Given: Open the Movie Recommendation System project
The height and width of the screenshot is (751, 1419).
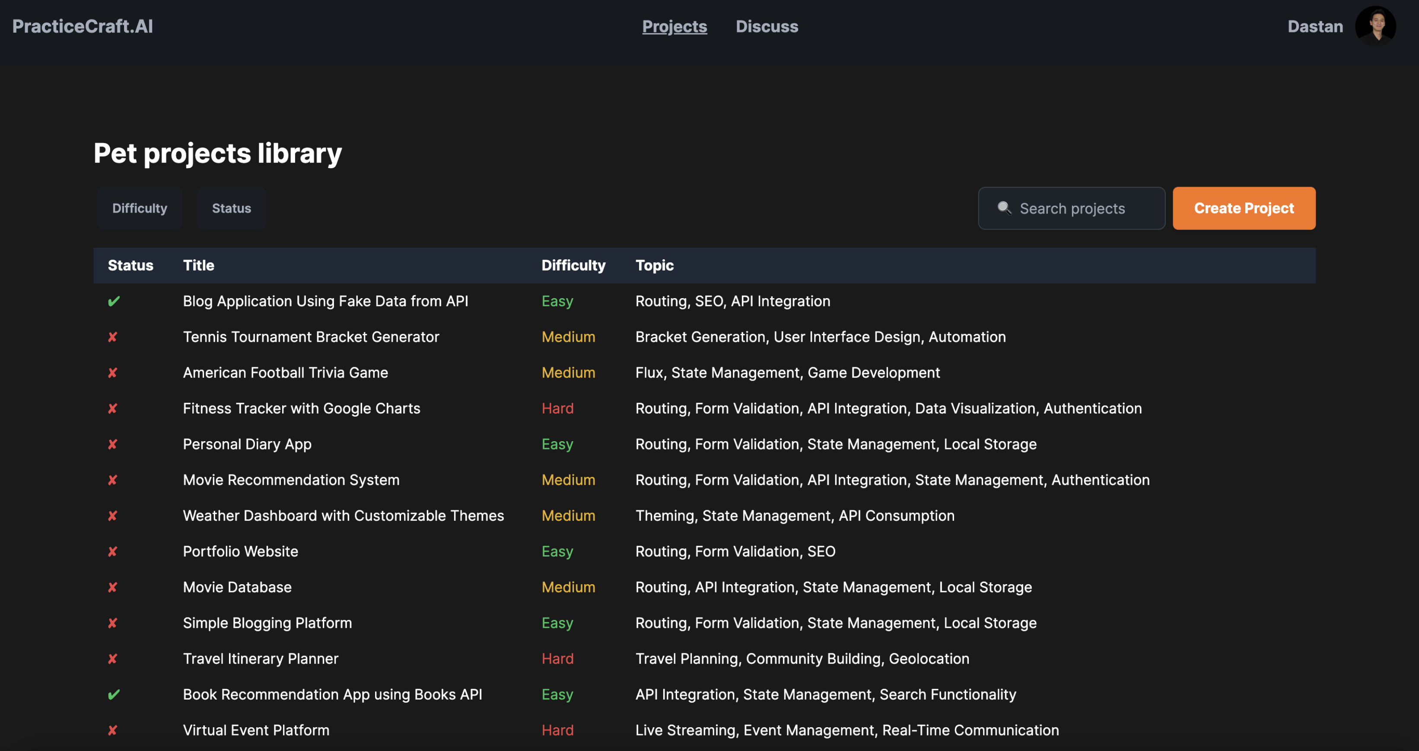Looking at the screenshot, I should (x=291, y=480).
